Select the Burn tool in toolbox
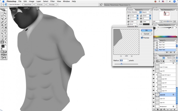Viewport: 178px width, 111px height. pos(5,30)
